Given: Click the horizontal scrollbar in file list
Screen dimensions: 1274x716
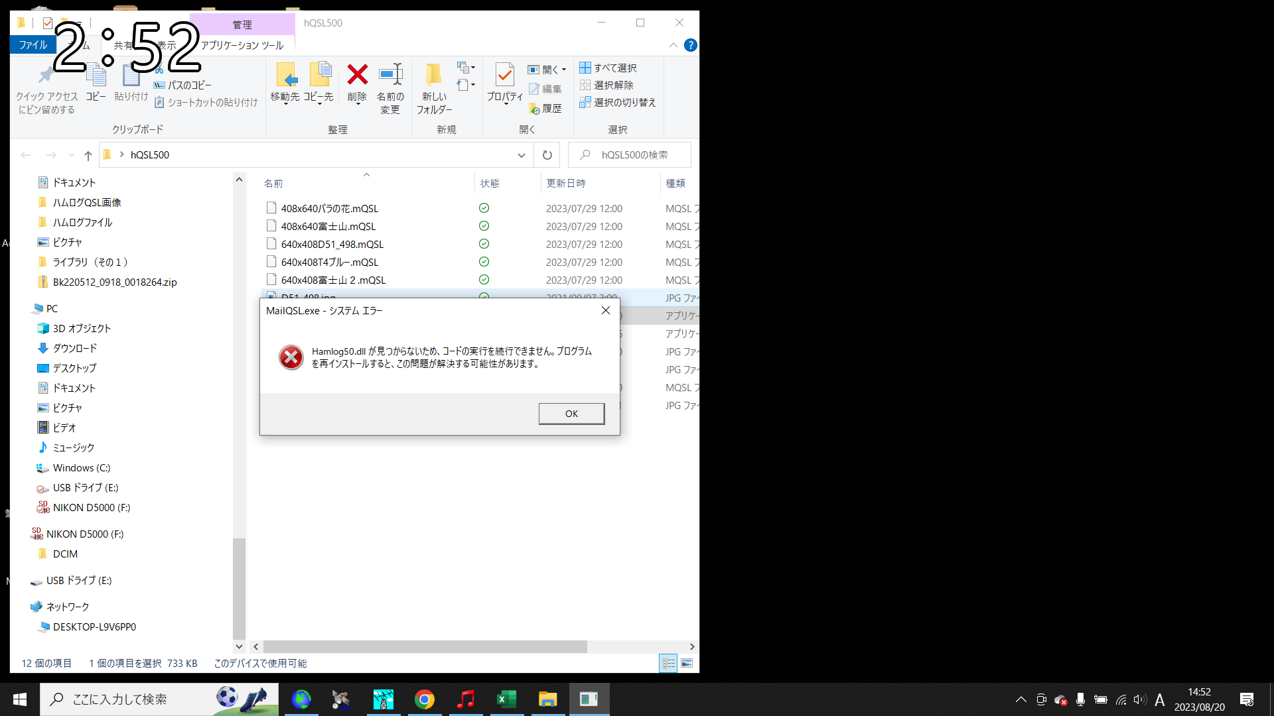Looking at the screenshot, I should 425,646.
